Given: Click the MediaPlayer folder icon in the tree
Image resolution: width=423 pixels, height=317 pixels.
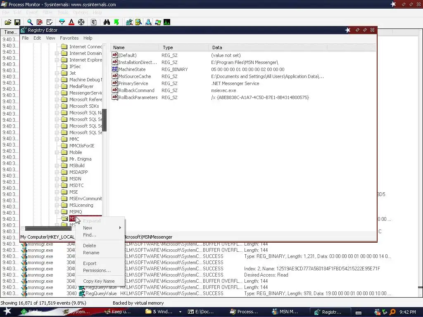Looking at the screenshot, I should coord(64,86).
